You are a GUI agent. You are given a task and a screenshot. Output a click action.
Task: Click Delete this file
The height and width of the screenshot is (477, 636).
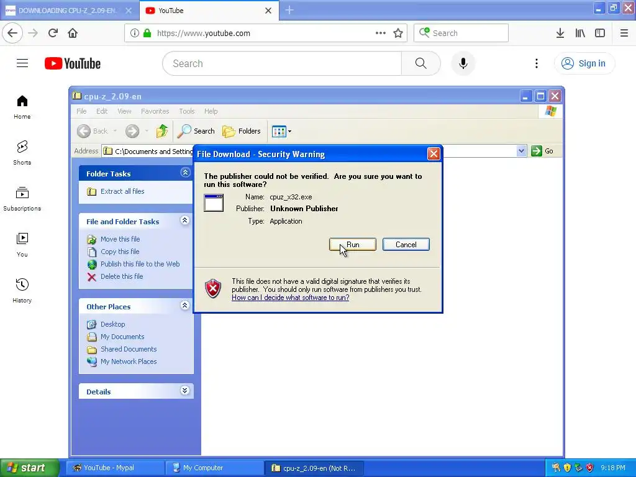(122, 276)
